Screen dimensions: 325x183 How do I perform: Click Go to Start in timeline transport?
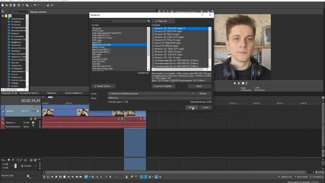click(69, 177)
